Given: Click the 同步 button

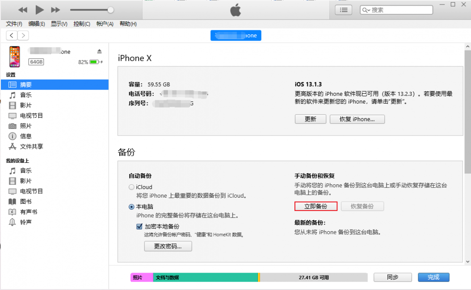Looking at the screenshot, I should (x=393, y=278).
